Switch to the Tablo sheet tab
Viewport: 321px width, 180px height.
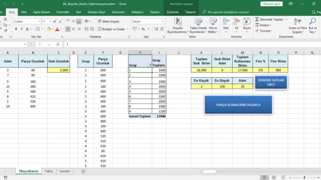point(49,171)
